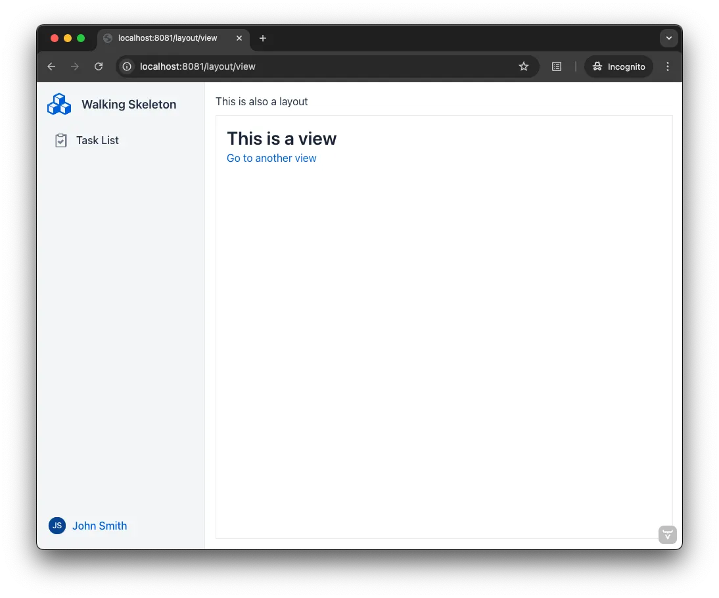The width and height of the screenshot is (719, 598).
Task: Expand the tab search dropdown
Action: pyautogui.click(x=668, y=38)
